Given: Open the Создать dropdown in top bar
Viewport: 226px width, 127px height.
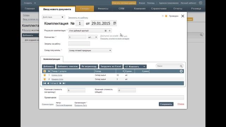Looking at the screenshot, I should coord(30,3).
